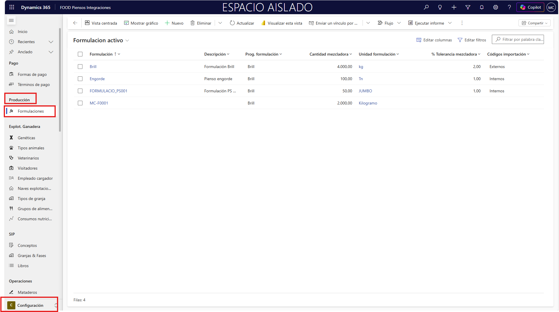559x312 pixels.
Task: Click the advanced filter funnel icon in header
Action: tap(468, 7)
